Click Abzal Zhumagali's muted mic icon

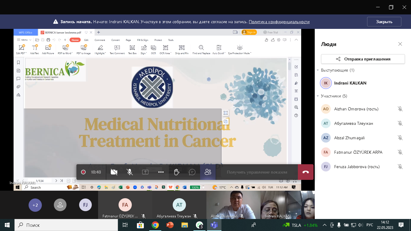click(400, 138)
